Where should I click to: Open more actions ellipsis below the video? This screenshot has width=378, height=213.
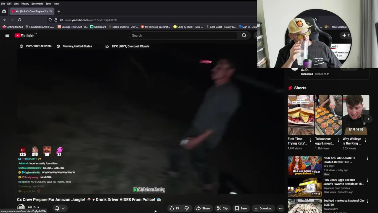(281, 208)
